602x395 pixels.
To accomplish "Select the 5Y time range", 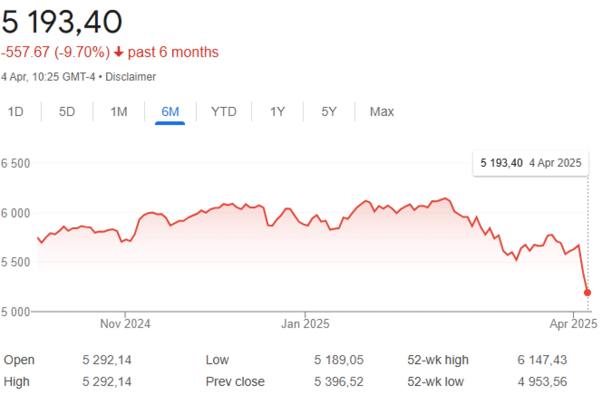I will [329, 112].
